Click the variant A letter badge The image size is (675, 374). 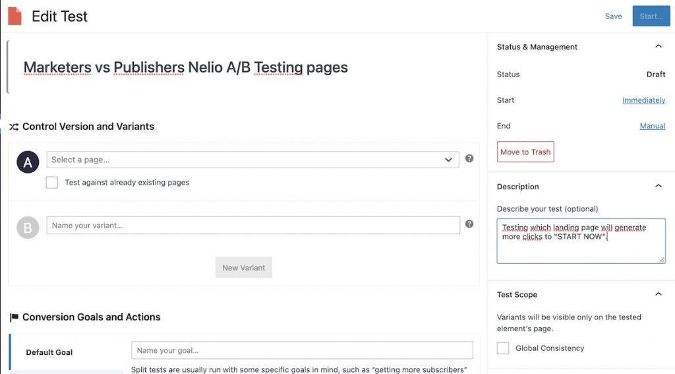tap(28, 162)
